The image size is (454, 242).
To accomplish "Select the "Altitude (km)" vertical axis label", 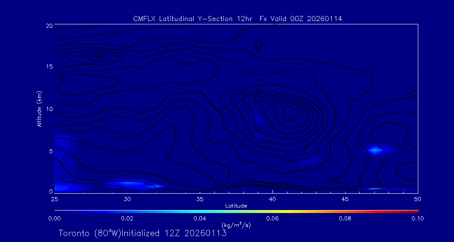I will coord(40,109).
